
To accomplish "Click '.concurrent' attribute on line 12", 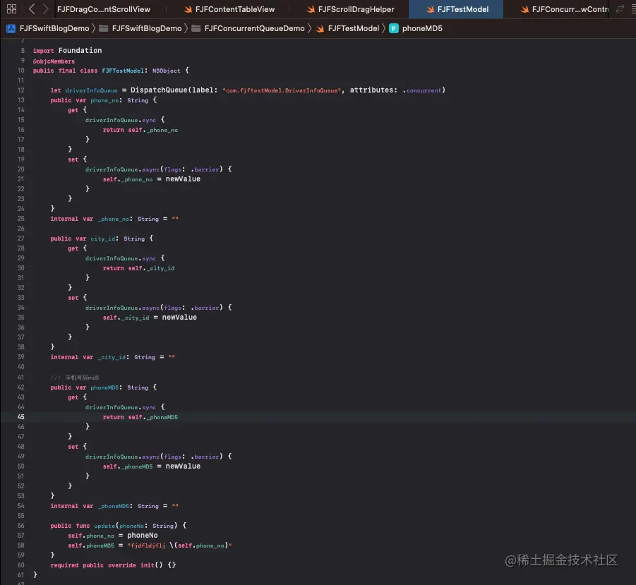I will point(422,90).
